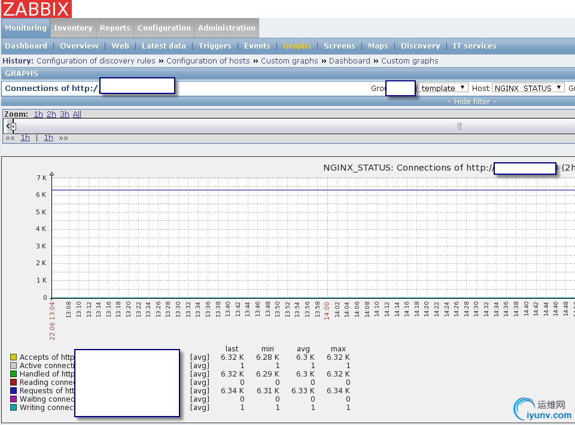
Task: Jump back with the «« navigation arrows
Action: click(10, 138)
